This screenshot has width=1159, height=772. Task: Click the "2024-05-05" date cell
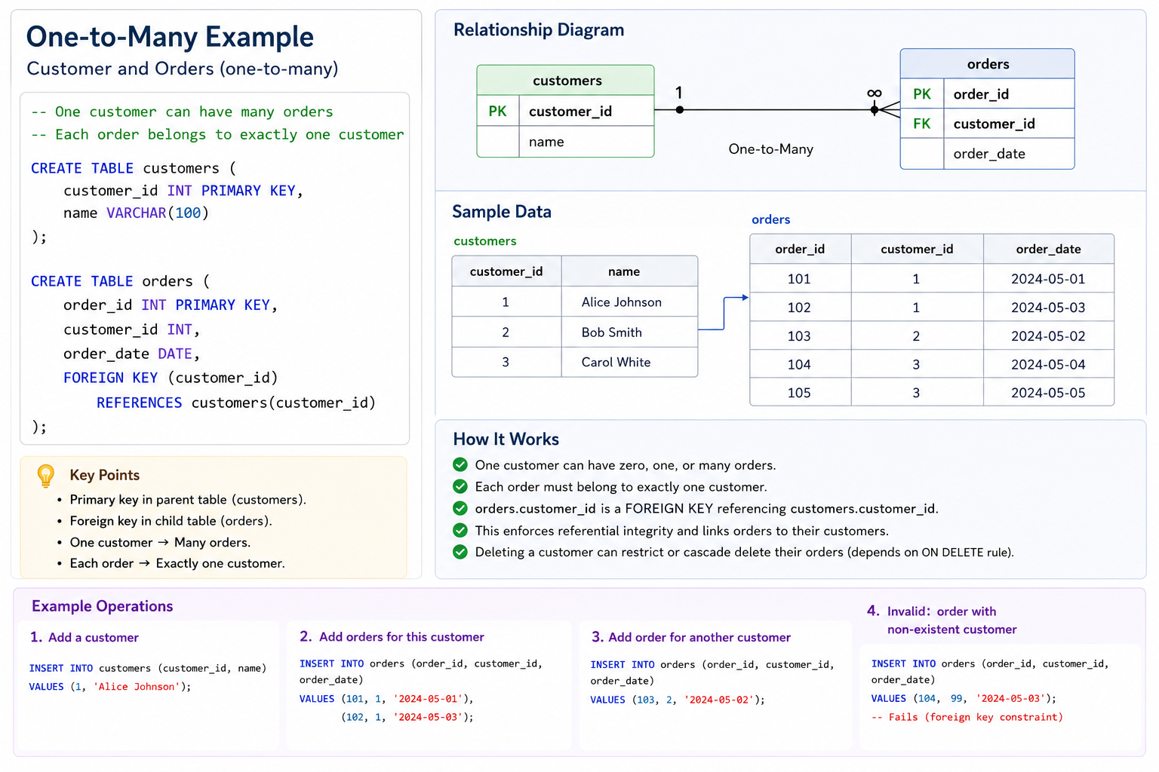[1048, 393]
